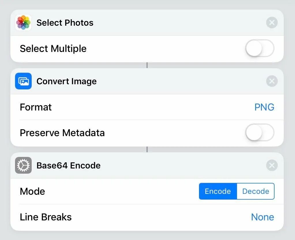295x240 pixels.
Task: Tap the Select Photos action title
Action: (x=65, y=23)
